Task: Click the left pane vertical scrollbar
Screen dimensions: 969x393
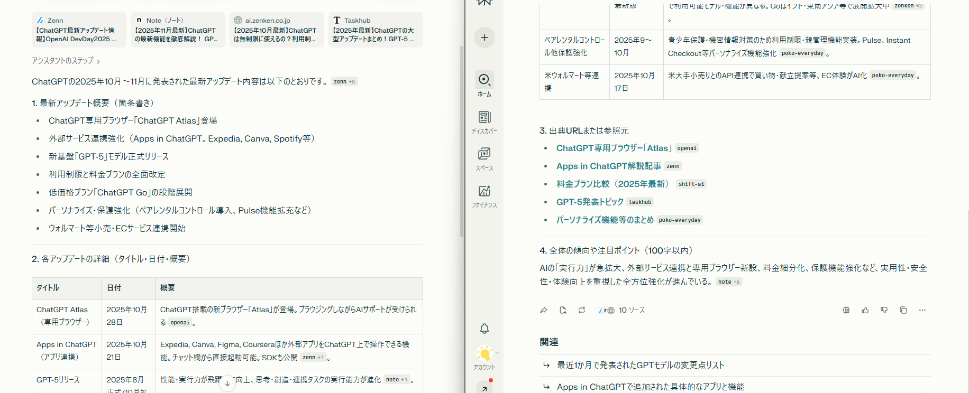Action: click(x=462, y=143)
